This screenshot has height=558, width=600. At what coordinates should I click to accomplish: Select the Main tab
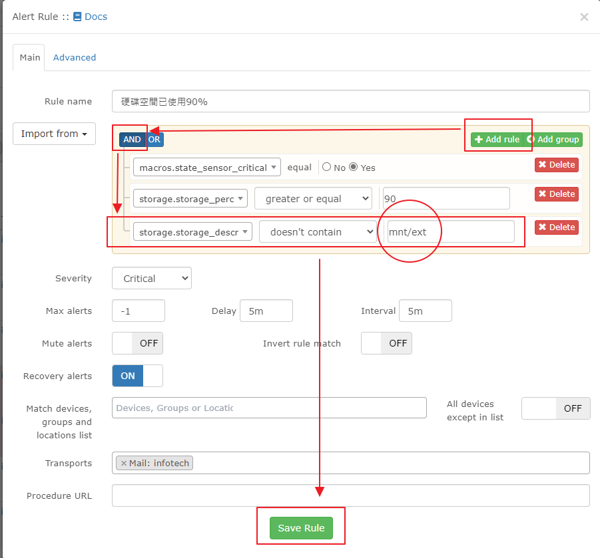coord(29,57)
